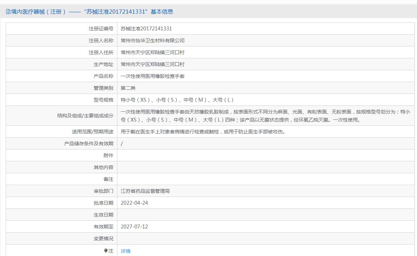The width and height of the screenshot is (417, 256).
Task: Click the 注册人名称 label
Action: [101, 41]
